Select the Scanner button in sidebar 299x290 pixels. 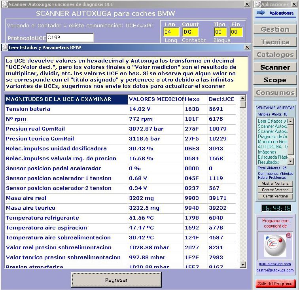pyautogui.click(x=275, y=67)
